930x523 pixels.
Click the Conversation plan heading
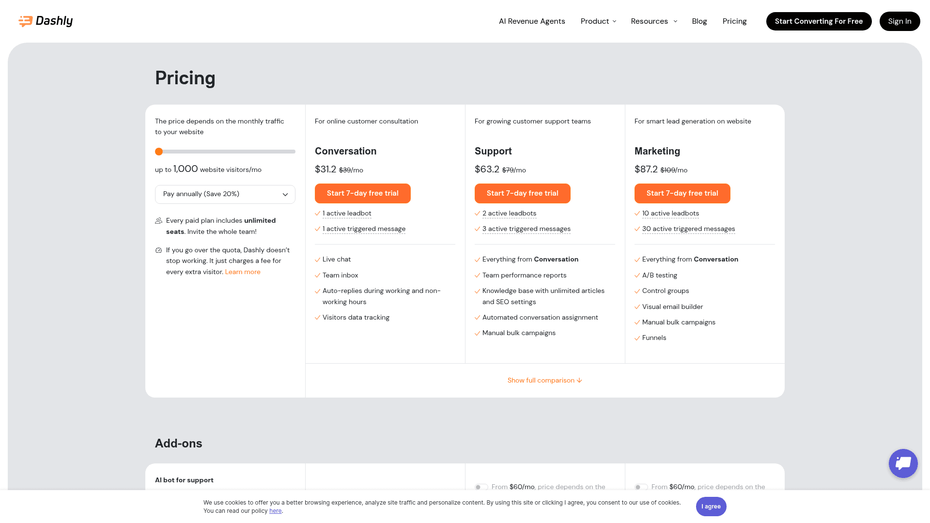[345, 151]
